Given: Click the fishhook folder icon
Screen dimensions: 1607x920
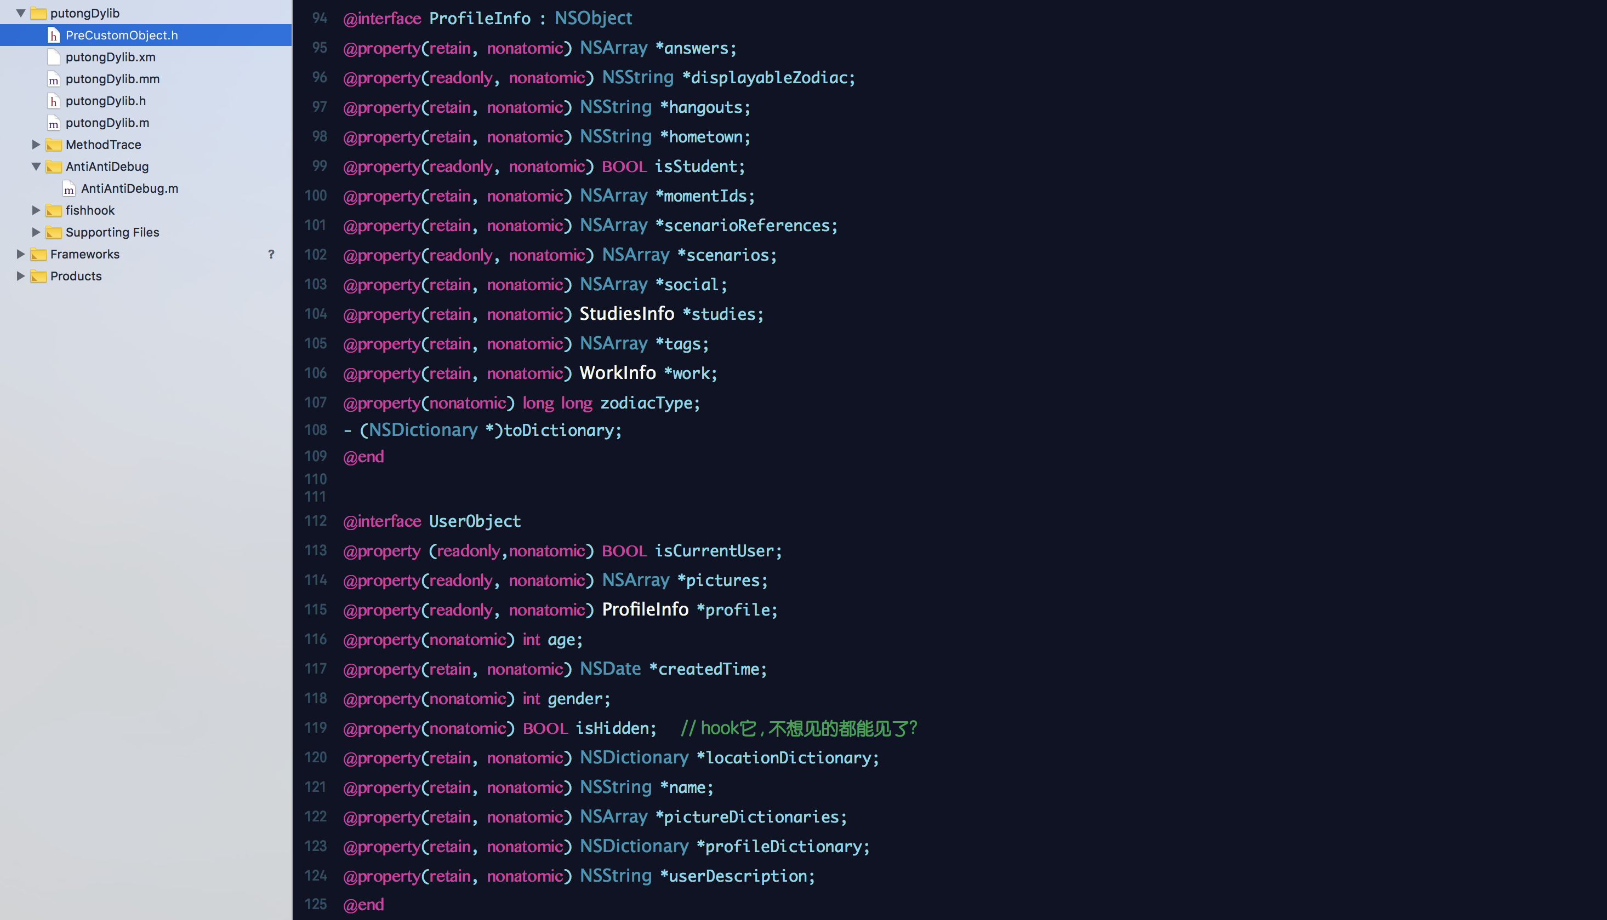Looking at the screenshot, I should tap(54, 211).
